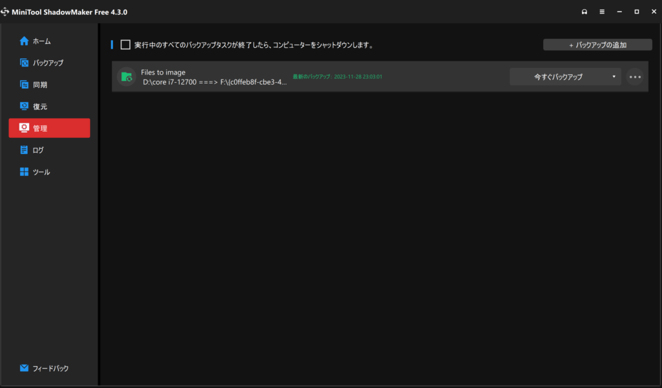The image size is (662, 388).
Task: Enable shutdown after backup tasks checkbox
Action: [x=125, y=45]
